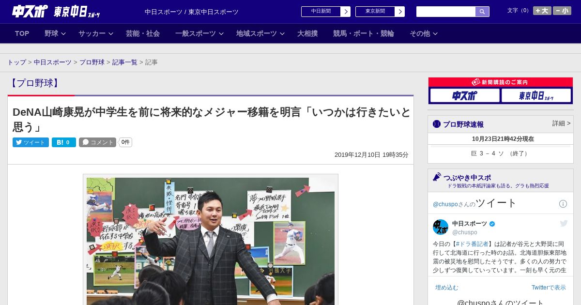Click the つぶやき中スポ megaphone icon

click(x=437, y=177)
